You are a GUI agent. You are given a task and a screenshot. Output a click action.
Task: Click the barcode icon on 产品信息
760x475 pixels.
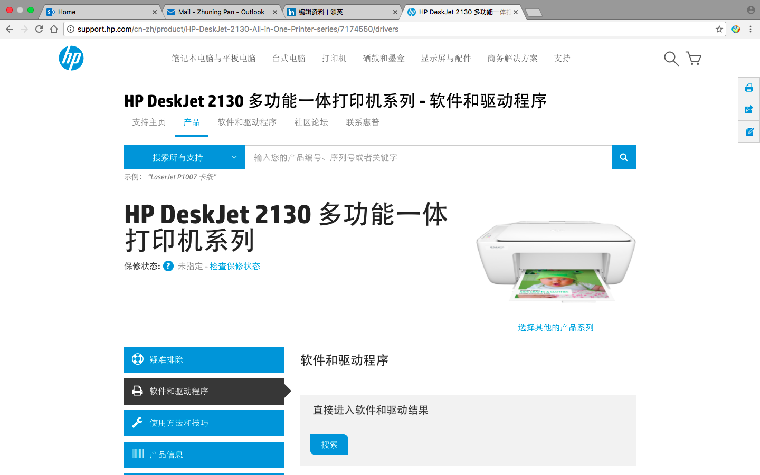[x=137, y=454]
